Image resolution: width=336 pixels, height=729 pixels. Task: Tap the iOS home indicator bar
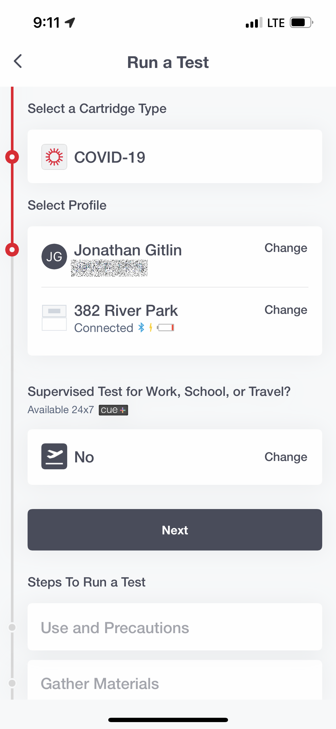click(x=168, y=720)
